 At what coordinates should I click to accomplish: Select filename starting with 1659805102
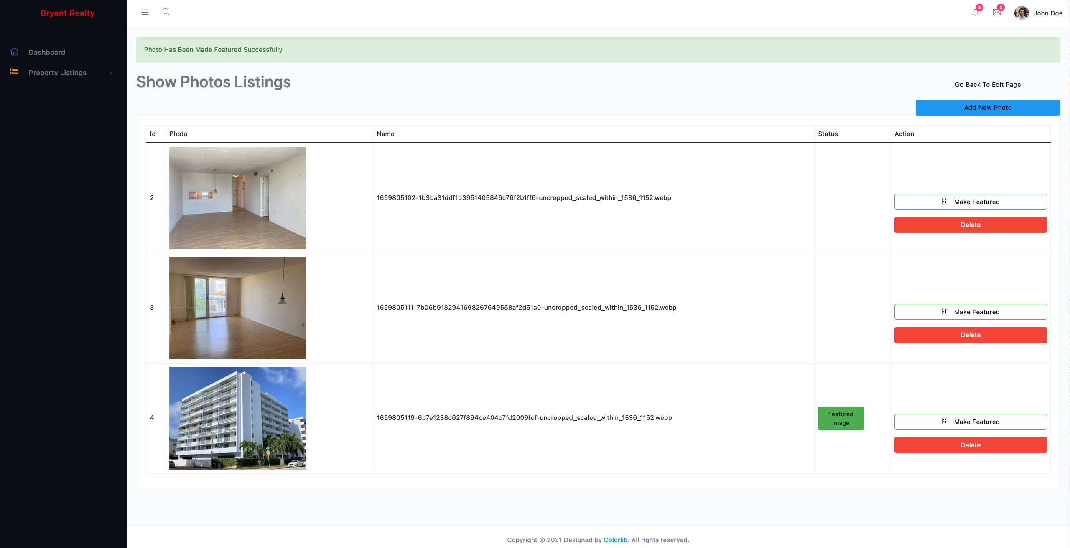(524, 198)
